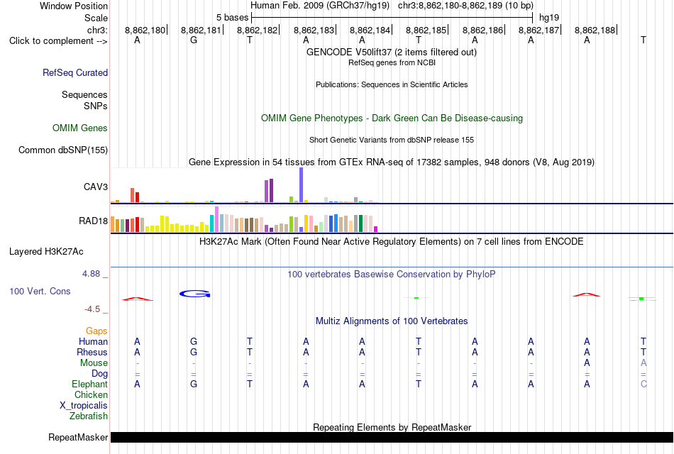Click the 100 Vert. Cons track label

[40, 292]
